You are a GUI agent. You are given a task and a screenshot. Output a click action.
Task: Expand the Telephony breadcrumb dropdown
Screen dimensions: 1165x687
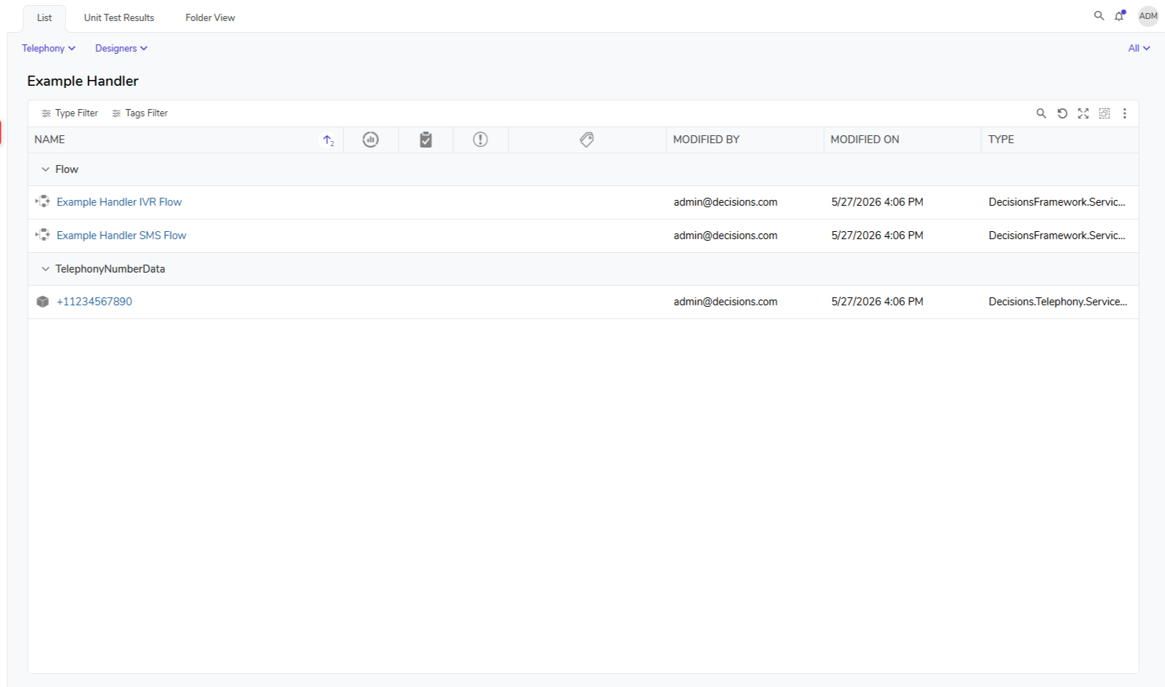[x=49, y=49]
